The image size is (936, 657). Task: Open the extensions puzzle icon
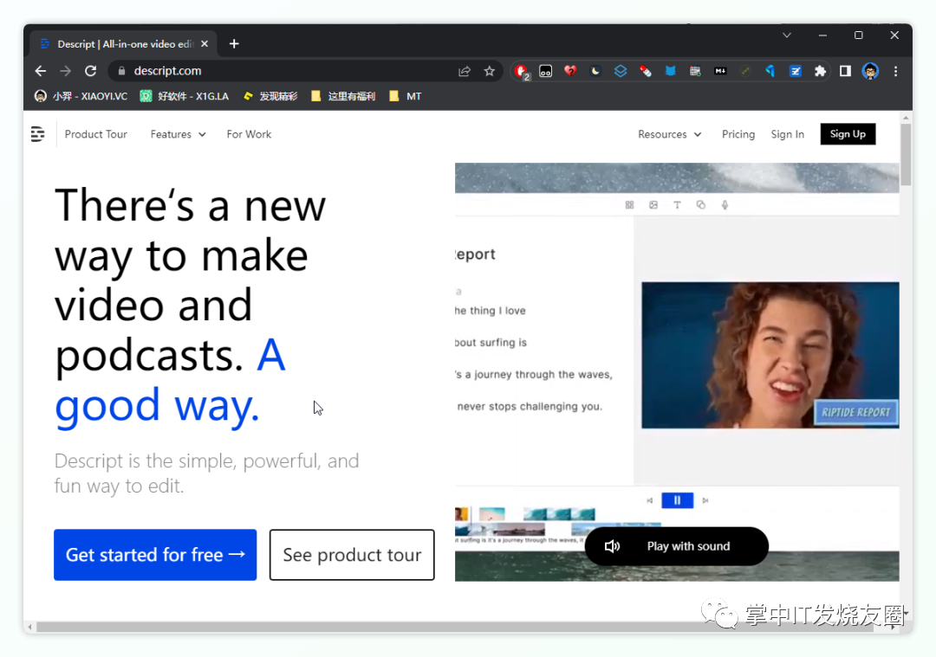pos(820,71)
